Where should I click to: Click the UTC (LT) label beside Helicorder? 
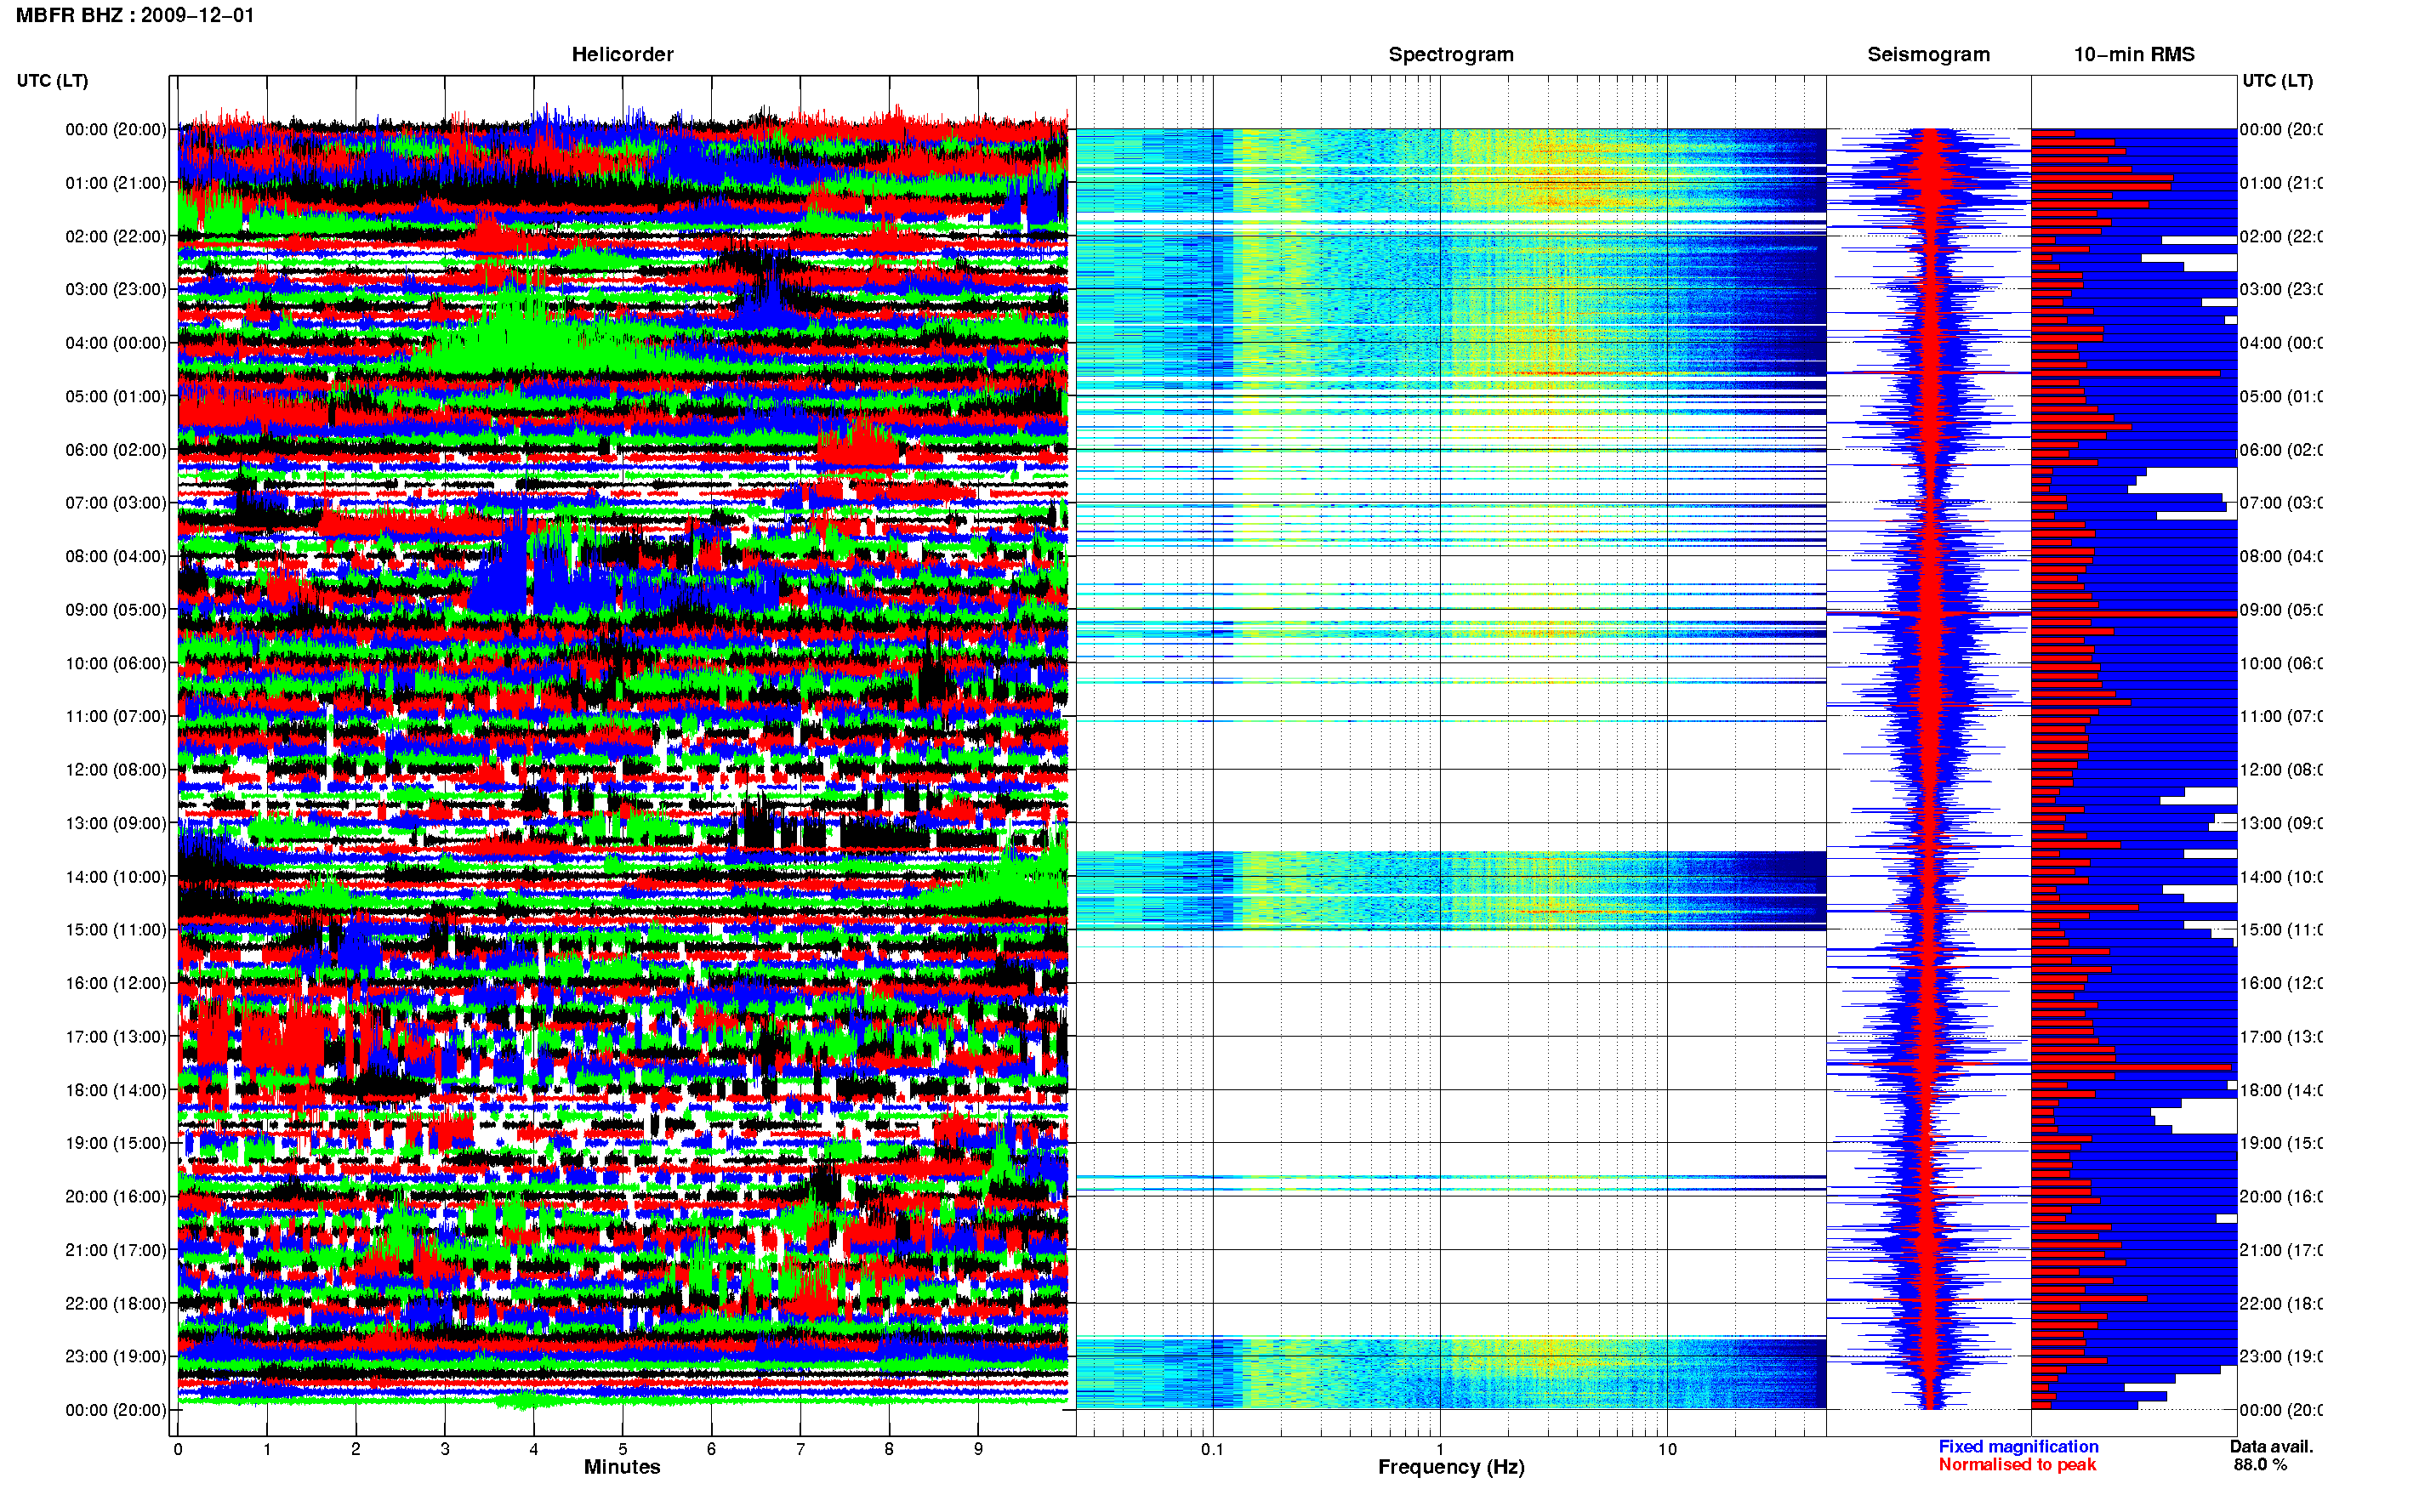click(52, 81)
